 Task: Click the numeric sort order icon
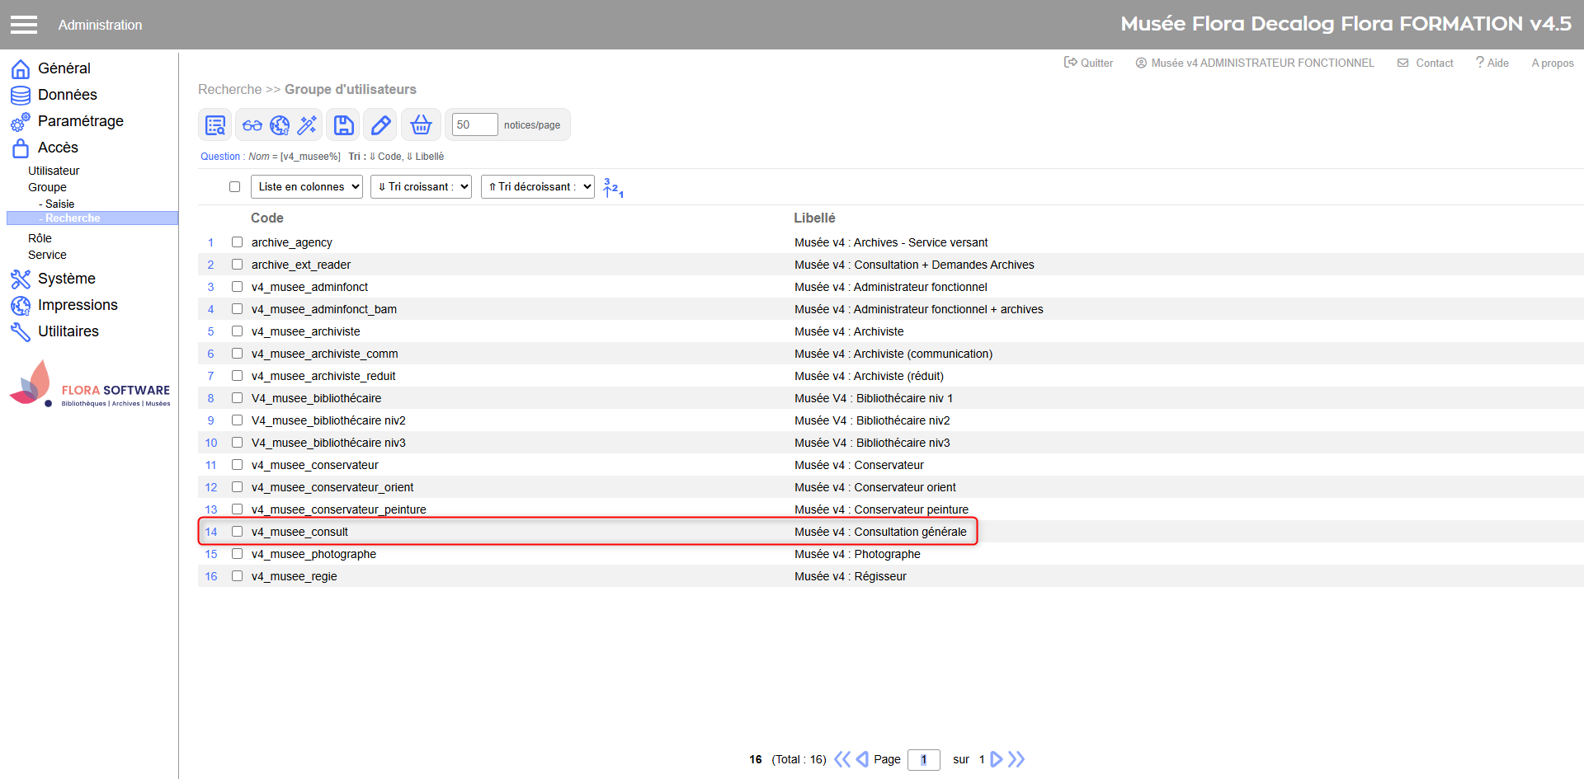coord(613,188)
